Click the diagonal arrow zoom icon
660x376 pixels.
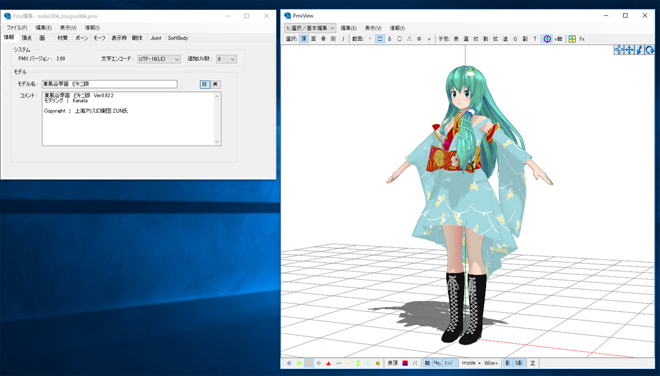coord(639,50)
